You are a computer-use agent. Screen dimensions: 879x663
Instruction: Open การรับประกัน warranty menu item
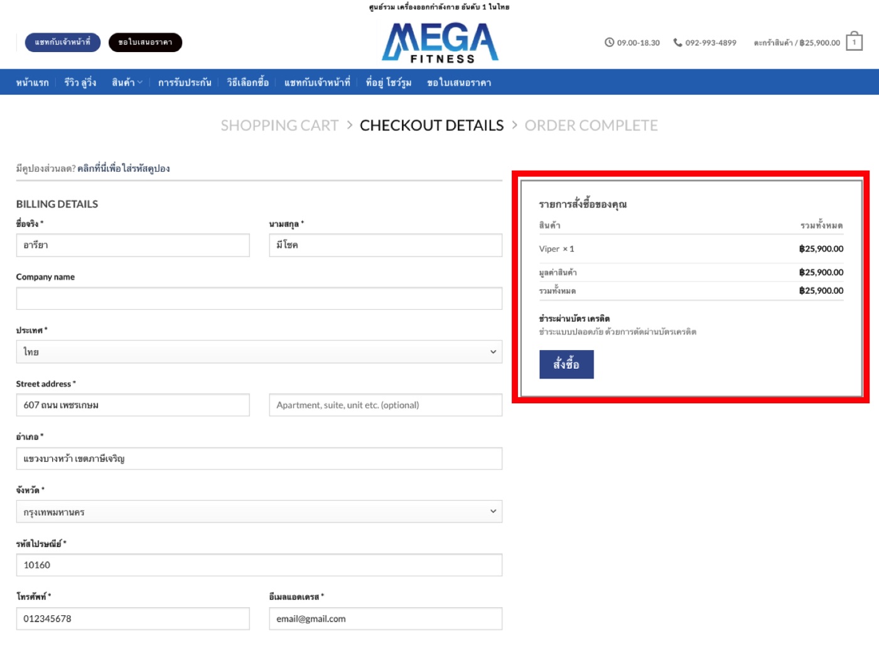coord(185,83)
